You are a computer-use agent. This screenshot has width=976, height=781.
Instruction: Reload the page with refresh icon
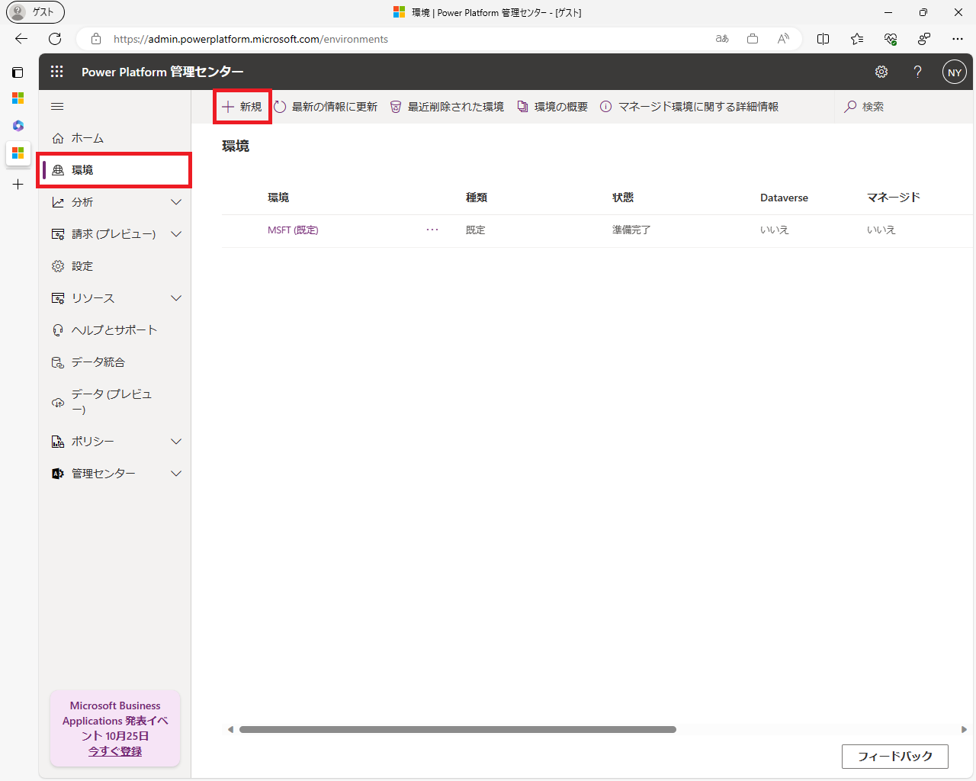click(55, 39)
